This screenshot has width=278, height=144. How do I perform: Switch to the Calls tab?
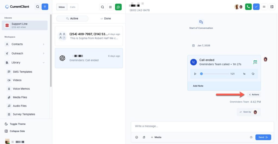coord(72,7)
